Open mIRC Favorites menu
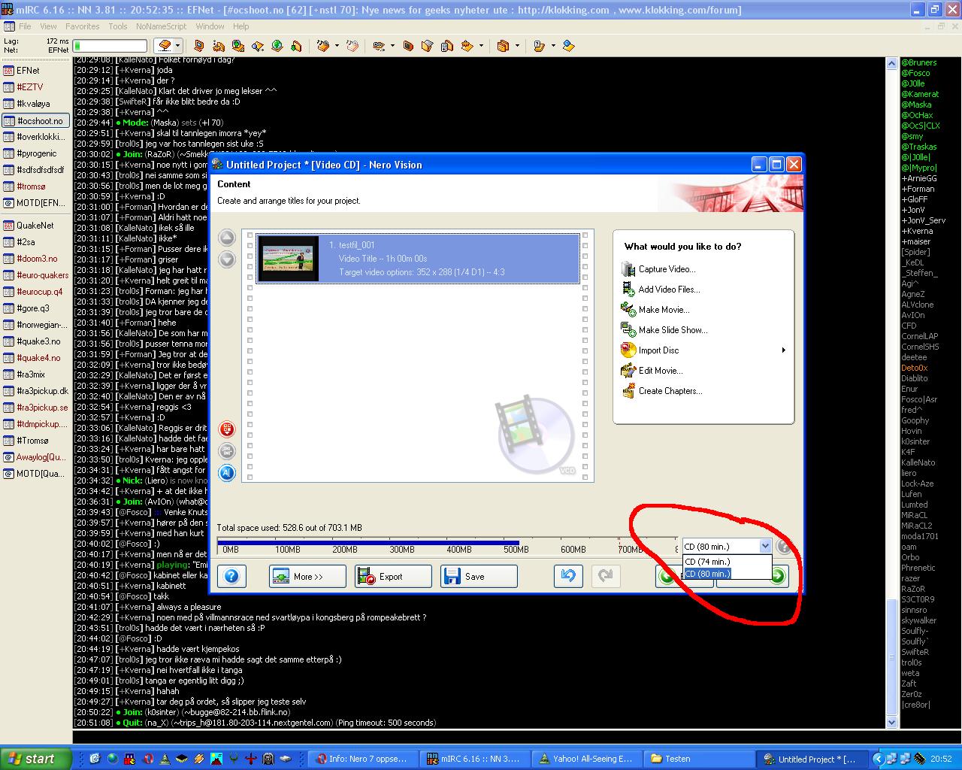This screenshot has width=962, height=770. [82, 26]
